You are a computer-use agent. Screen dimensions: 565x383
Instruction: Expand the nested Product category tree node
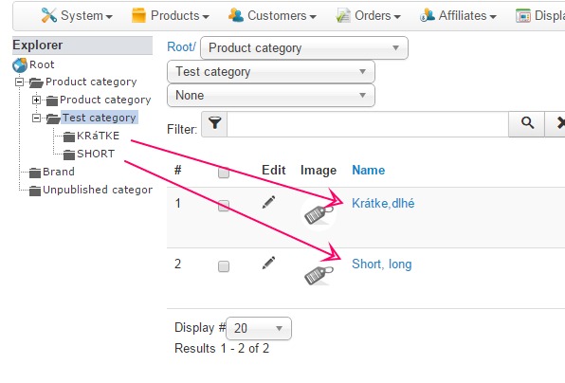click(x=36, y=100)
